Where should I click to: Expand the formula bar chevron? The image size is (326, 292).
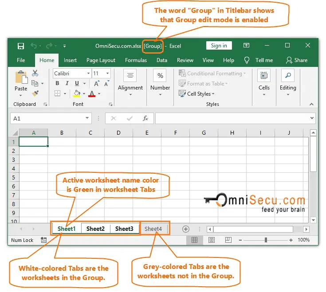click(312, 118)
